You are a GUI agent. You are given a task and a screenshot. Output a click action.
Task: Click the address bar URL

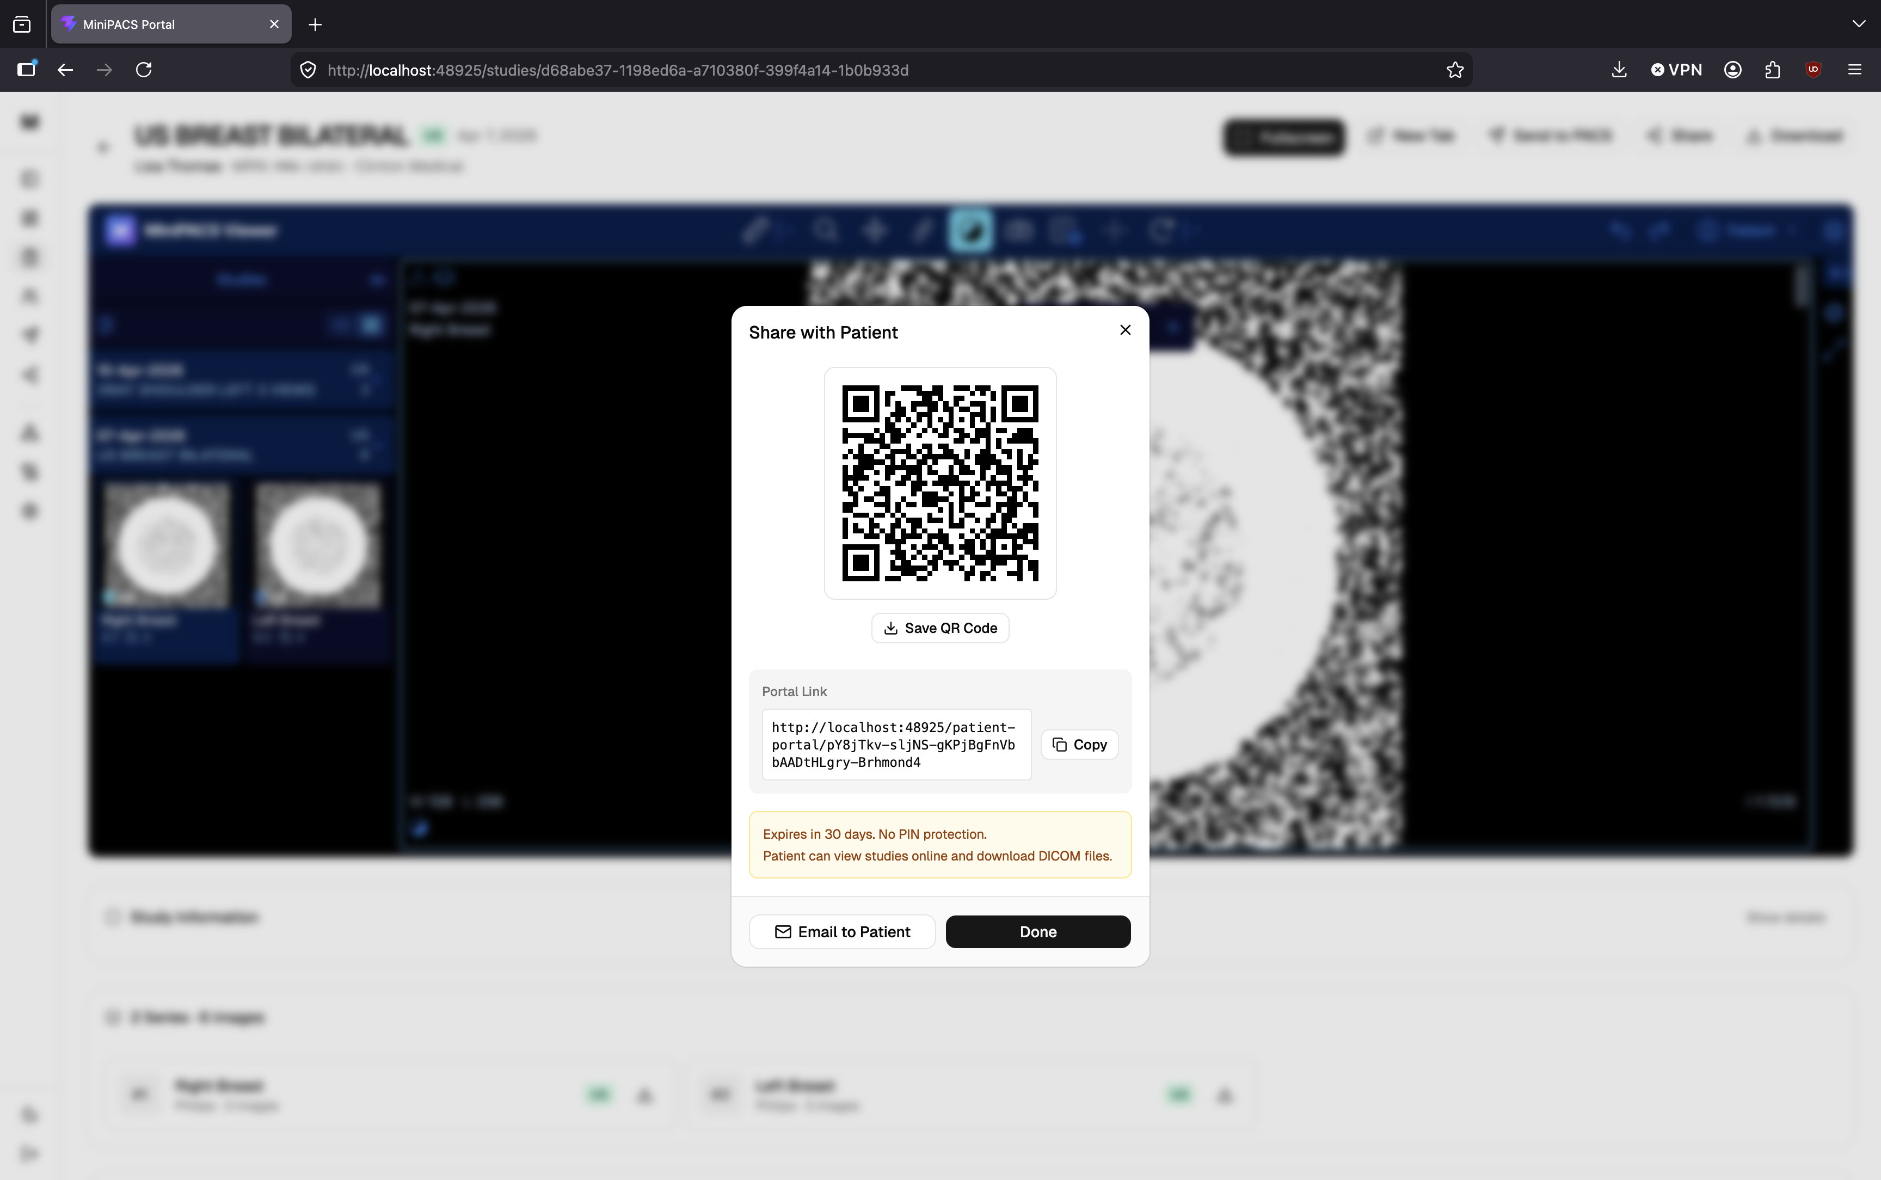617,70
